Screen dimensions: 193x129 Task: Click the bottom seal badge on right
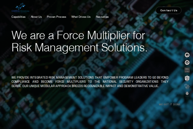pyautogui.click(x=187, y=93)
